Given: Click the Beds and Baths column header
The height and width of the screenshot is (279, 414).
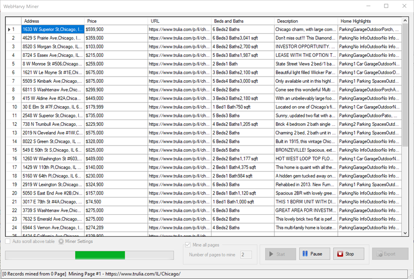Looking at the screenshot, I should coord(243,21).
